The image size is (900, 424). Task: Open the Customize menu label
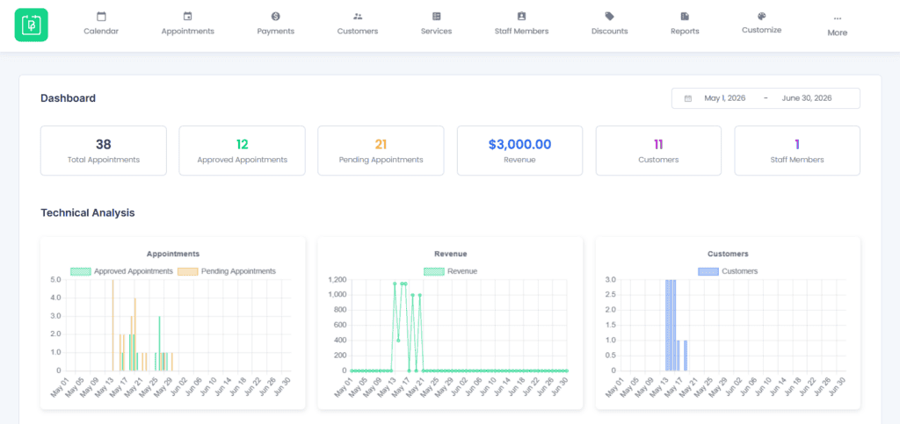tap(762, 30)
